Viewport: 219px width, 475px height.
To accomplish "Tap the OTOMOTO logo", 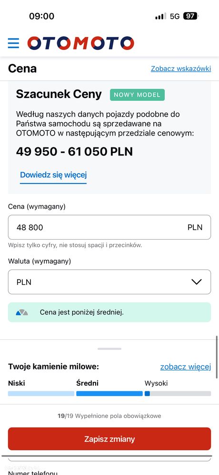I will [80, 43].
